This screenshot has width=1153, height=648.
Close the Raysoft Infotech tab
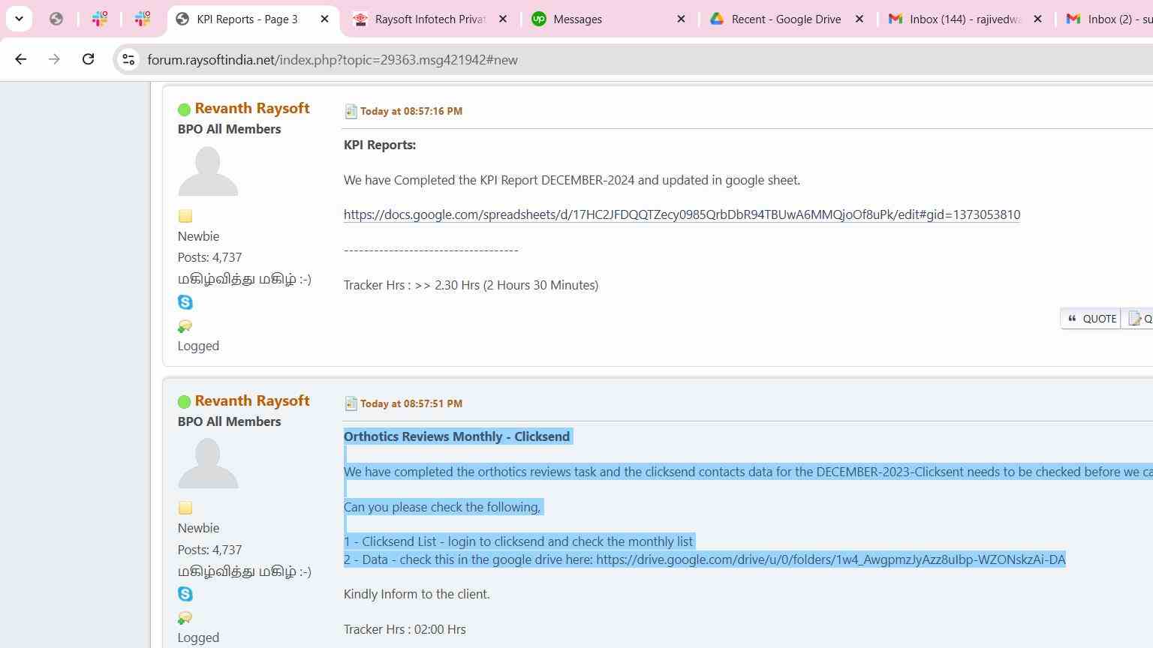(503, 19)
